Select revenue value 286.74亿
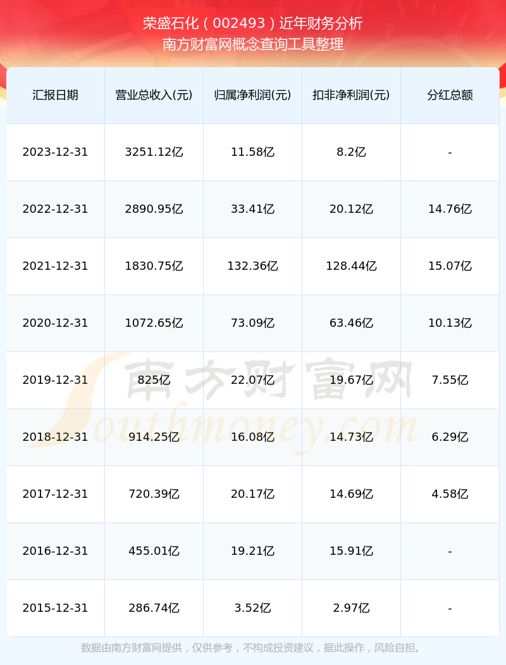The image size is (506, 665). tap(154, 608)
